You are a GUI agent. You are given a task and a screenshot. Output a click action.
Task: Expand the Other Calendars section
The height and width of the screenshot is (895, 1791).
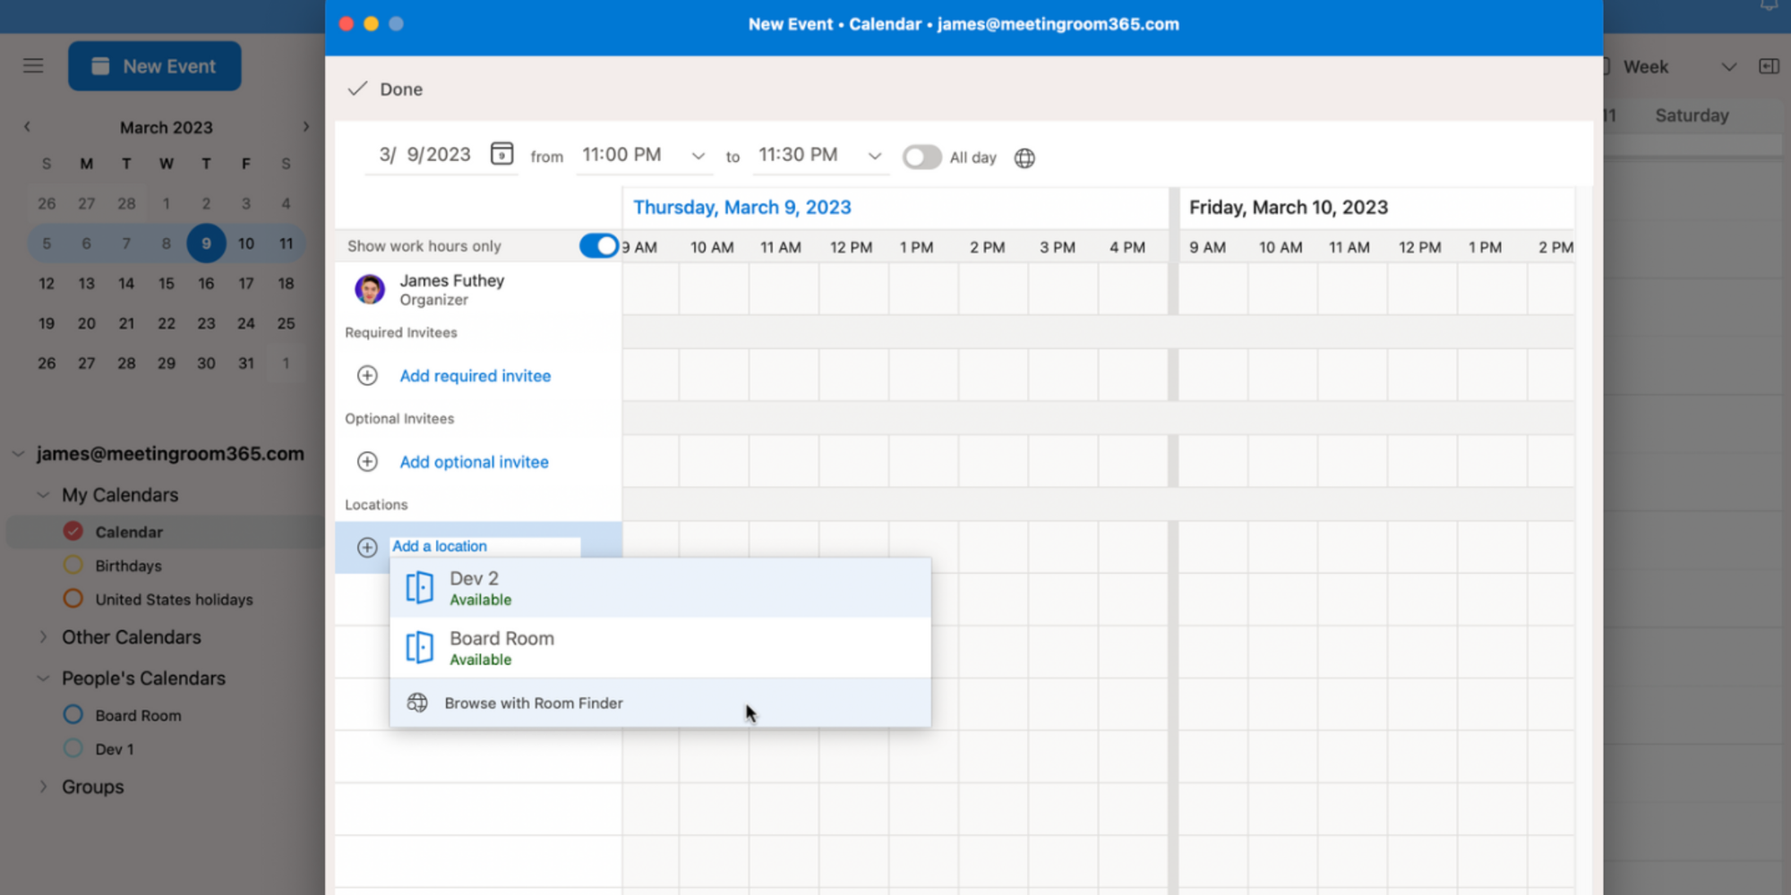[43, 637]
